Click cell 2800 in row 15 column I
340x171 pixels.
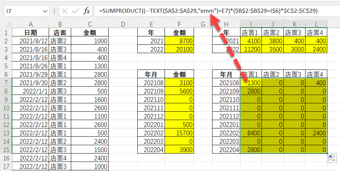(x=251, y=150)
